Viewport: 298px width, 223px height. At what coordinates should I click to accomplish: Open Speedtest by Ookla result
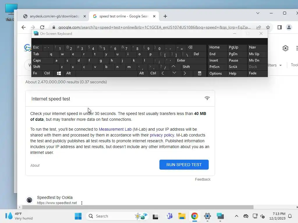point(55,197)
